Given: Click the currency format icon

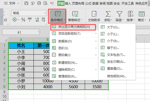Looking at the screenshot, I should [x=14, y=20].
